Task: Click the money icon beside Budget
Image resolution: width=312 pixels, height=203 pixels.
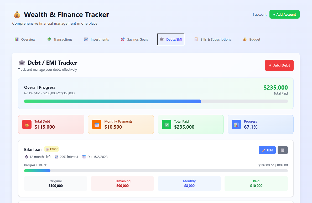Action: pyautogui.click(x=244, y=39)
